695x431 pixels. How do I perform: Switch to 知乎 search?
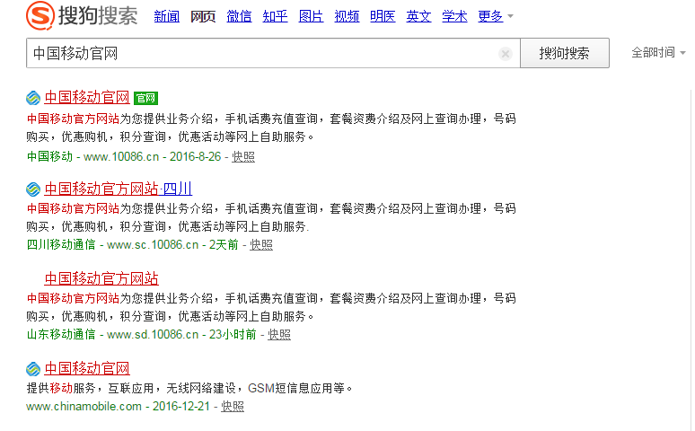tap(275, 16)
